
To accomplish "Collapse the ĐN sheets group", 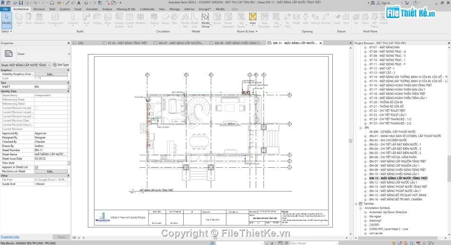I will 361,127.
